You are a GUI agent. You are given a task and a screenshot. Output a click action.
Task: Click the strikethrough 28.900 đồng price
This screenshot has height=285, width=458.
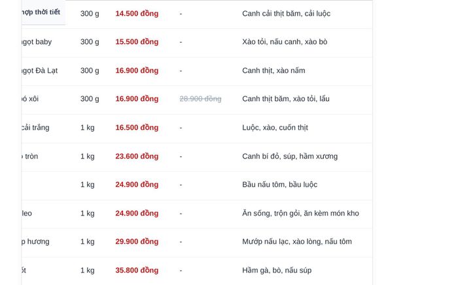tap(200, 99)
